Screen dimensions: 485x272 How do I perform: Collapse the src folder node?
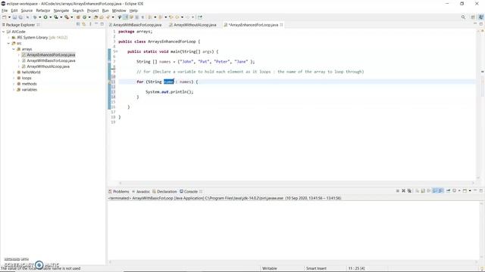(8, 44)
